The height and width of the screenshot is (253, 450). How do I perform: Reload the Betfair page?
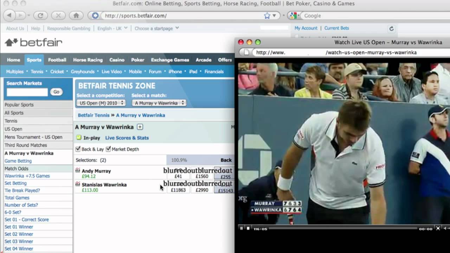(40, 15)
